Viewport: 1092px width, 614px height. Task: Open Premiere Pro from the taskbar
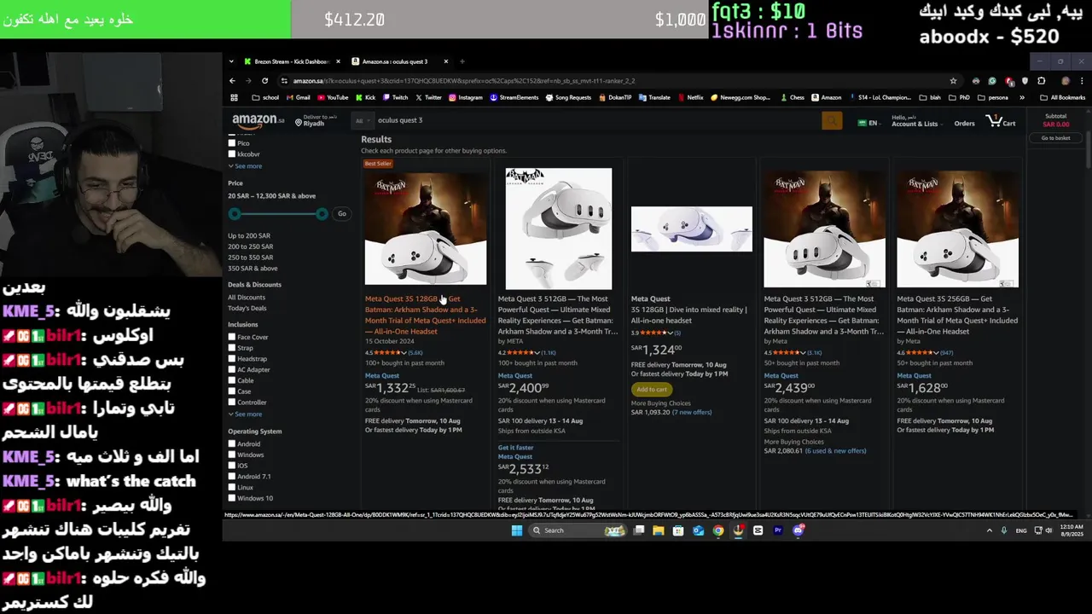tap(778, 530)
